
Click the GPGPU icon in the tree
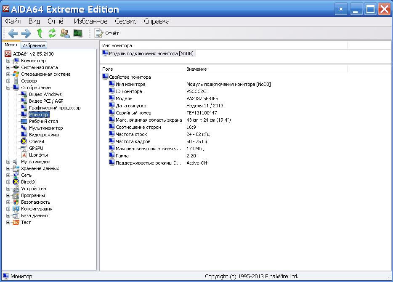pos(24,148)
